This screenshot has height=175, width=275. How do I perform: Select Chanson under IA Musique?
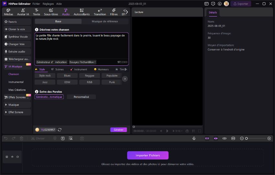click(x=14, y=74)
